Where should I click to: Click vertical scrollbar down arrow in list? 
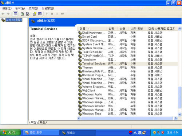(x=179, y=114)
